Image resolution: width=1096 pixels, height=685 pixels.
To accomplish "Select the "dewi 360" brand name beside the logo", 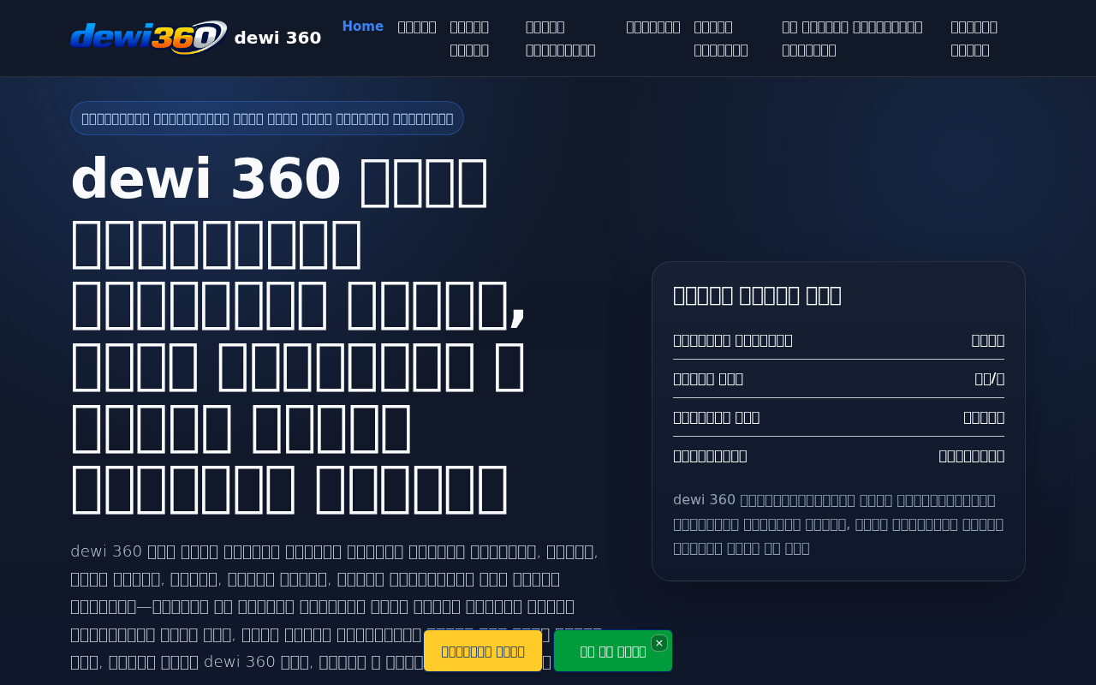I will pos(277,38).
